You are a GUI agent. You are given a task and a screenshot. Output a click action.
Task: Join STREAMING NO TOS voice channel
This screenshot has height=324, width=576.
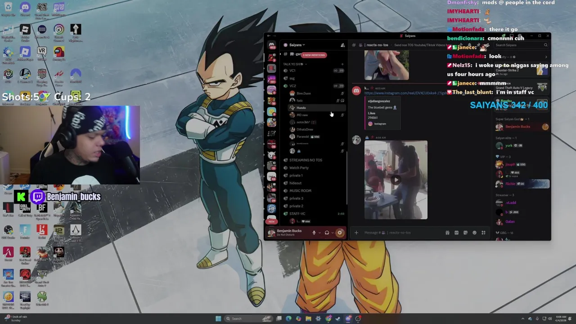point(306,160)
